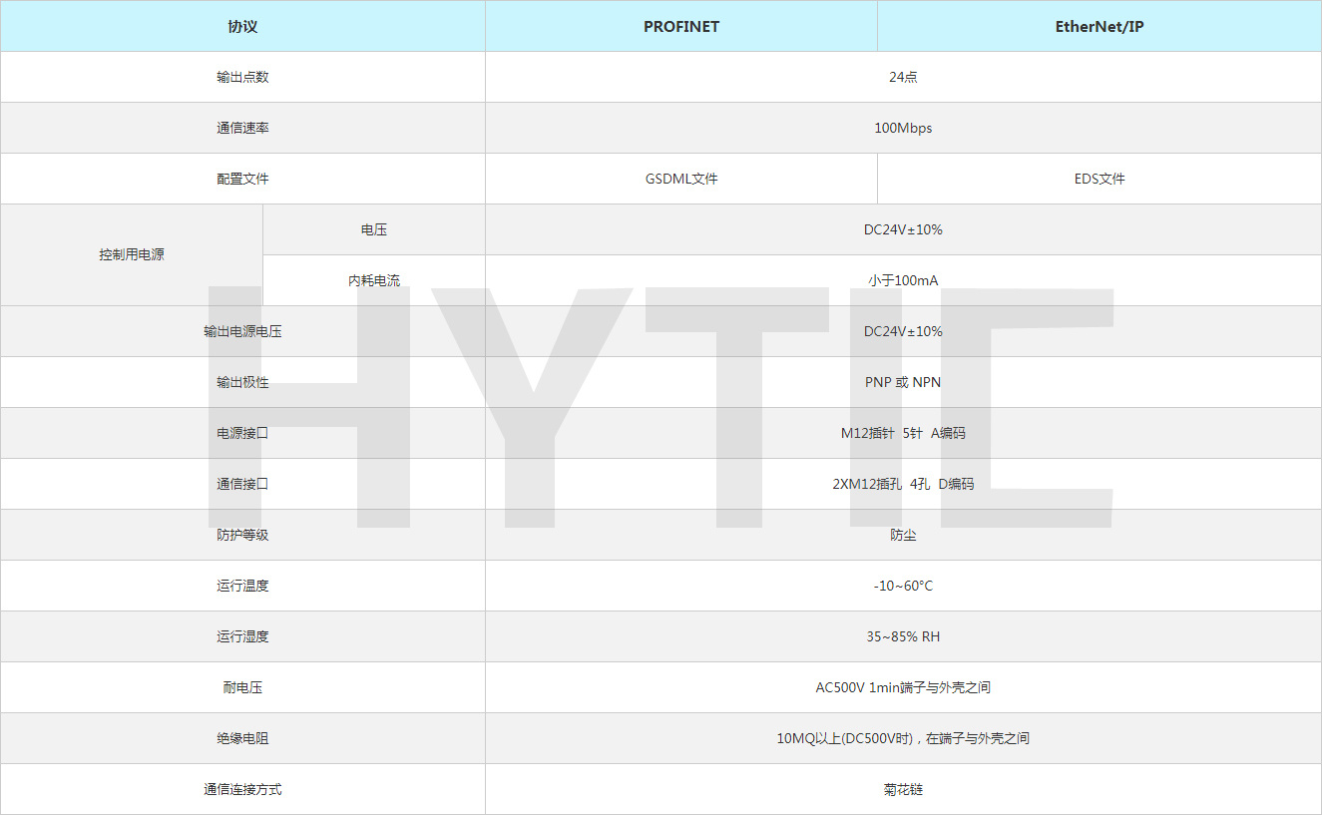This screenshot has height=815, width=1322.
Task: Click the 通信连接方式 row label
Action: click(242, 789)
